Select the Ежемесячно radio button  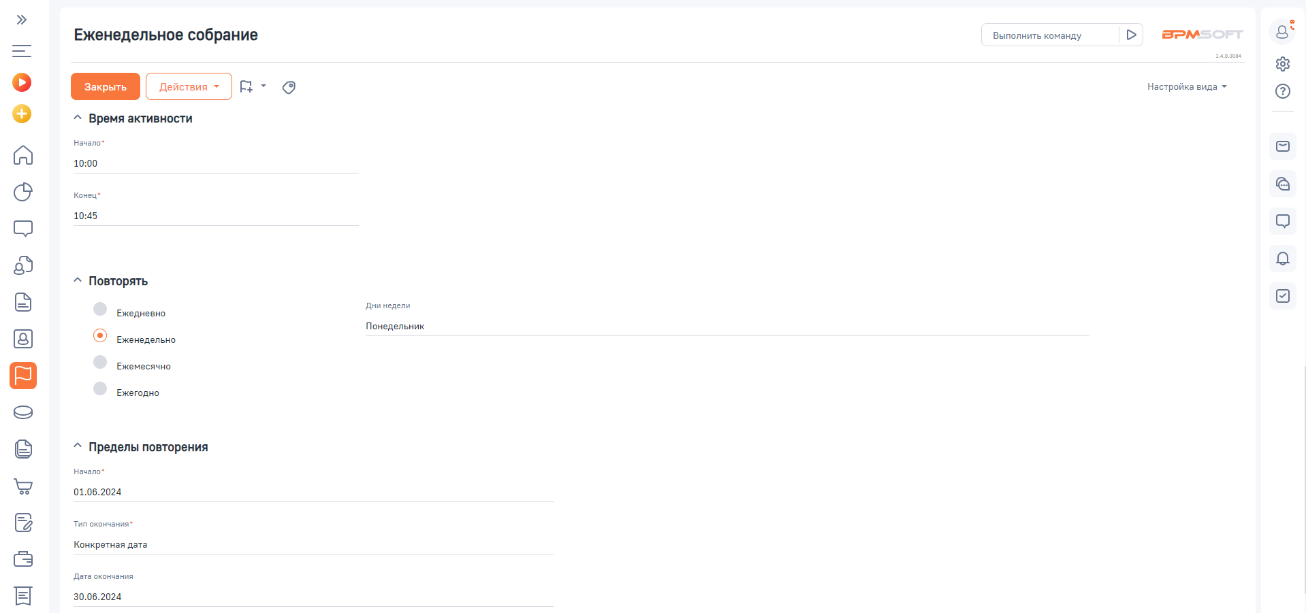click(100, 363)
